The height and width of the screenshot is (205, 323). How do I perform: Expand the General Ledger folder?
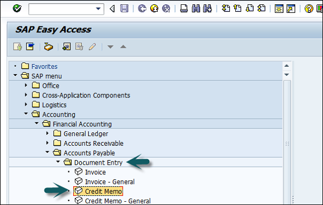point(47,133)
